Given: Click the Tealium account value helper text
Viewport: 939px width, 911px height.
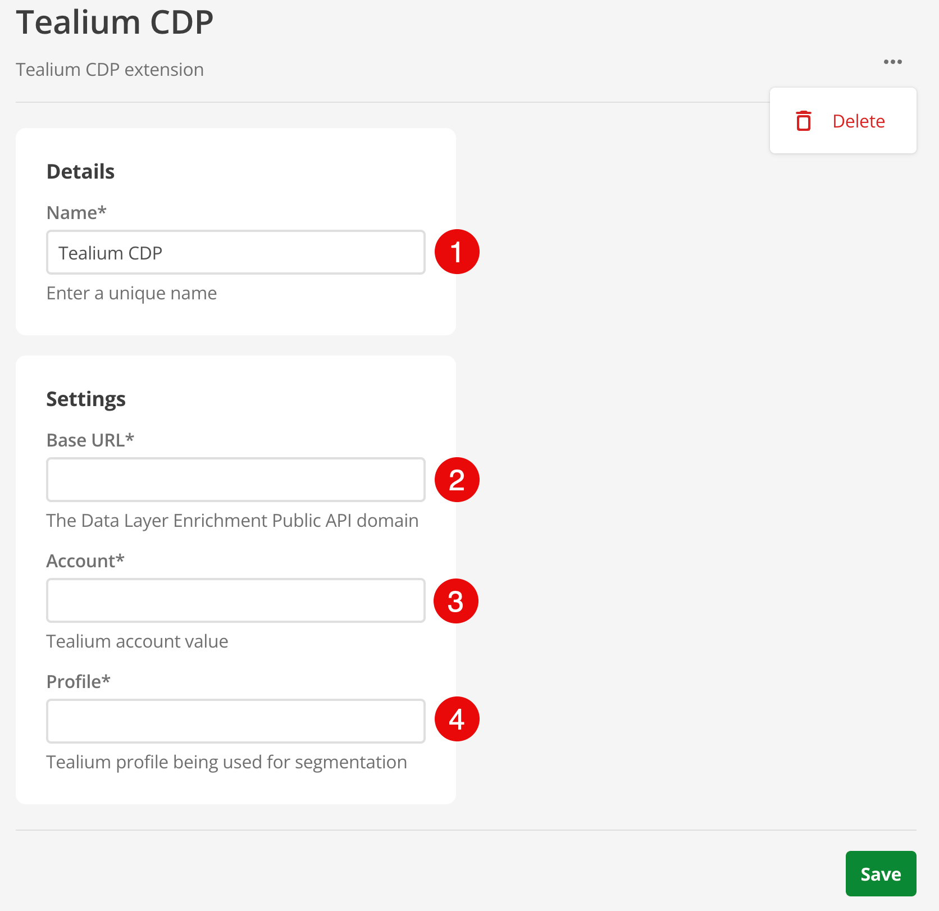Looking at the screenshot, I should point(137,641).
